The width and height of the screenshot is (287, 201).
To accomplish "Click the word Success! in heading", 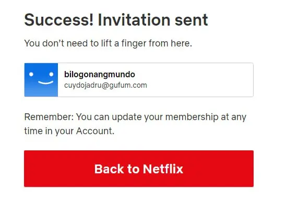I will pyautogui.click(x=59, y=20).
